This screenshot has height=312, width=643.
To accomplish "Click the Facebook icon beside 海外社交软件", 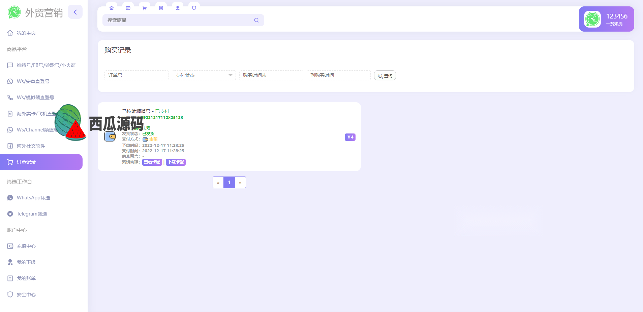I will click(10, 146).
